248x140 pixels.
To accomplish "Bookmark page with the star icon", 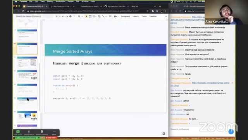I will tap(147, 11).
